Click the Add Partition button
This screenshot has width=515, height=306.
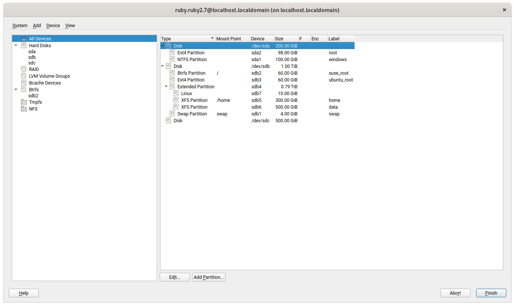coord(208,277)
